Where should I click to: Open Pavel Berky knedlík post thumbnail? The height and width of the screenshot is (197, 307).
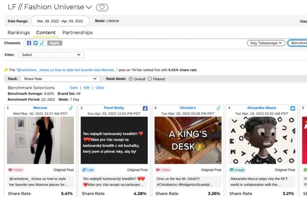click(x=114, y=141)
